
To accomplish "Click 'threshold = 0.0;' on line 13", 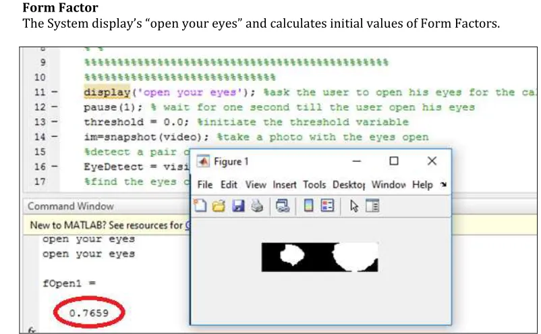I will 136,122.
